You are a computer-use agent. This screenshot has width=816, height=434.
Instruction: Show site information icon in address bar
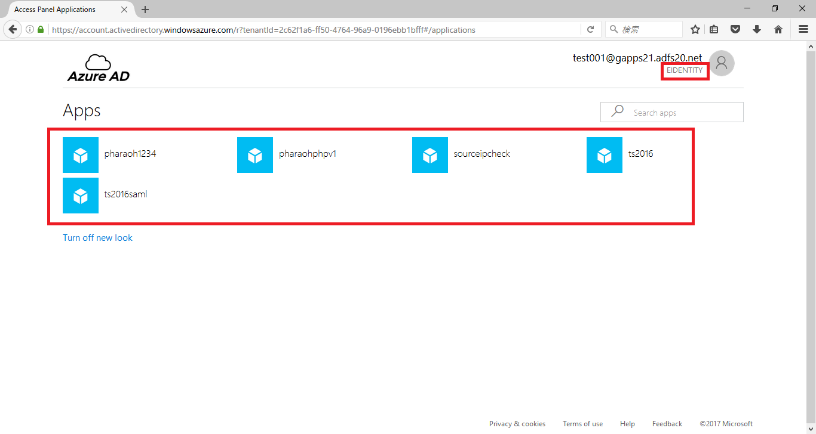click(30, 29)
